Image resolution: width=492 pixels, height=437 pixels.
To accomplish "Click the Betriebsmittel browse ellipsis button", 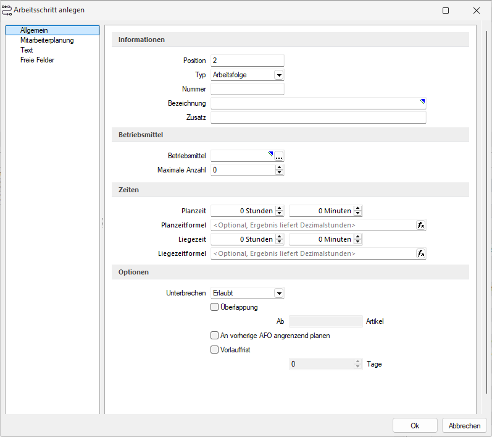I will 279,156.
